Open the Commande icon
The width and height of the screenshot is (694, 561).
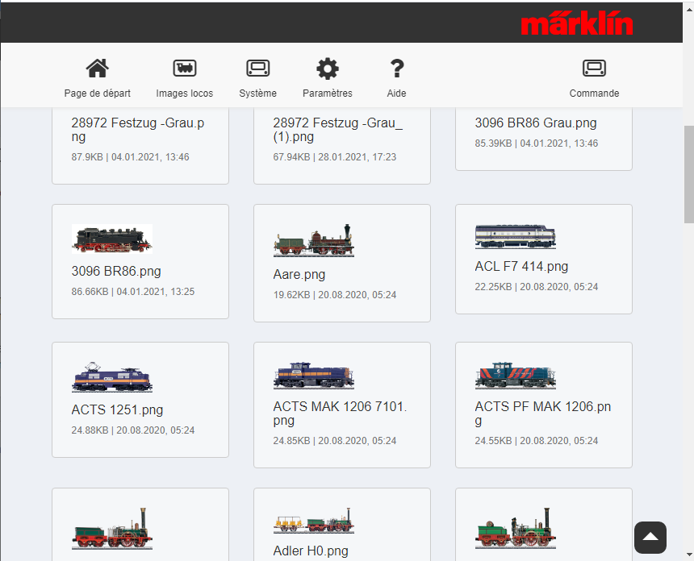(594, 69)
